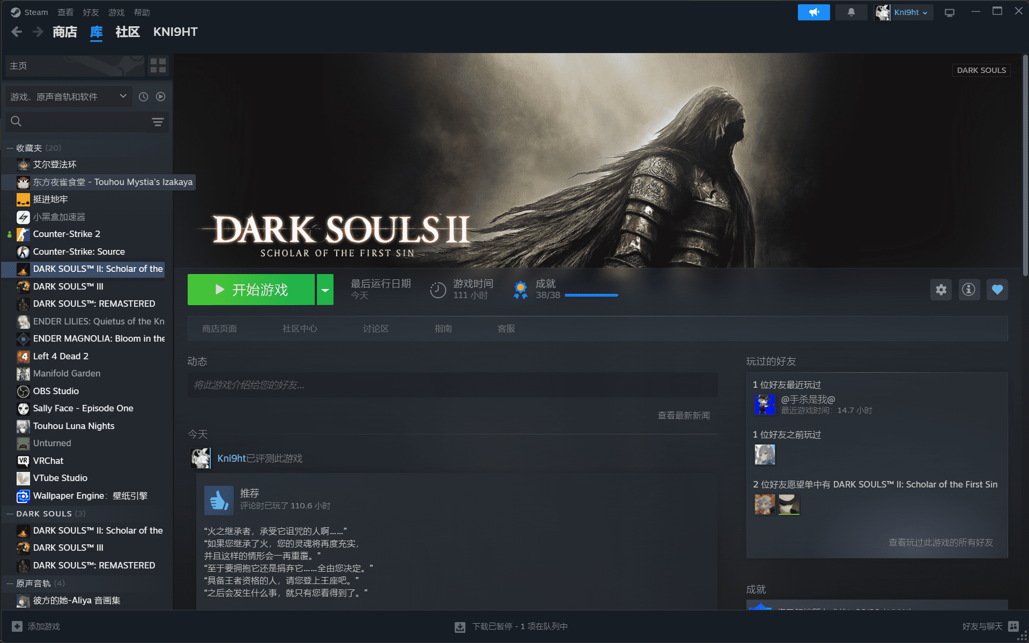Click the achievements ribbon icon
This screenshot has height=643, width=1029.
tap(520, 290)
